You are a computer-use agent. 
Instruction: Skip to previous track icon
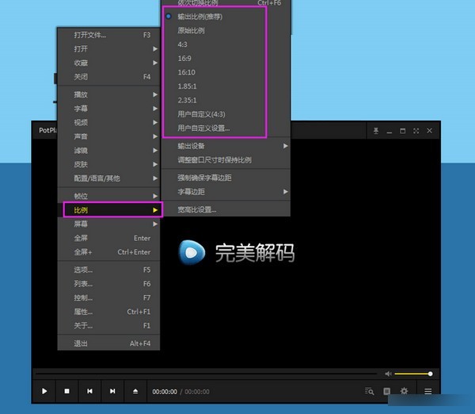[x=90, y=391]
